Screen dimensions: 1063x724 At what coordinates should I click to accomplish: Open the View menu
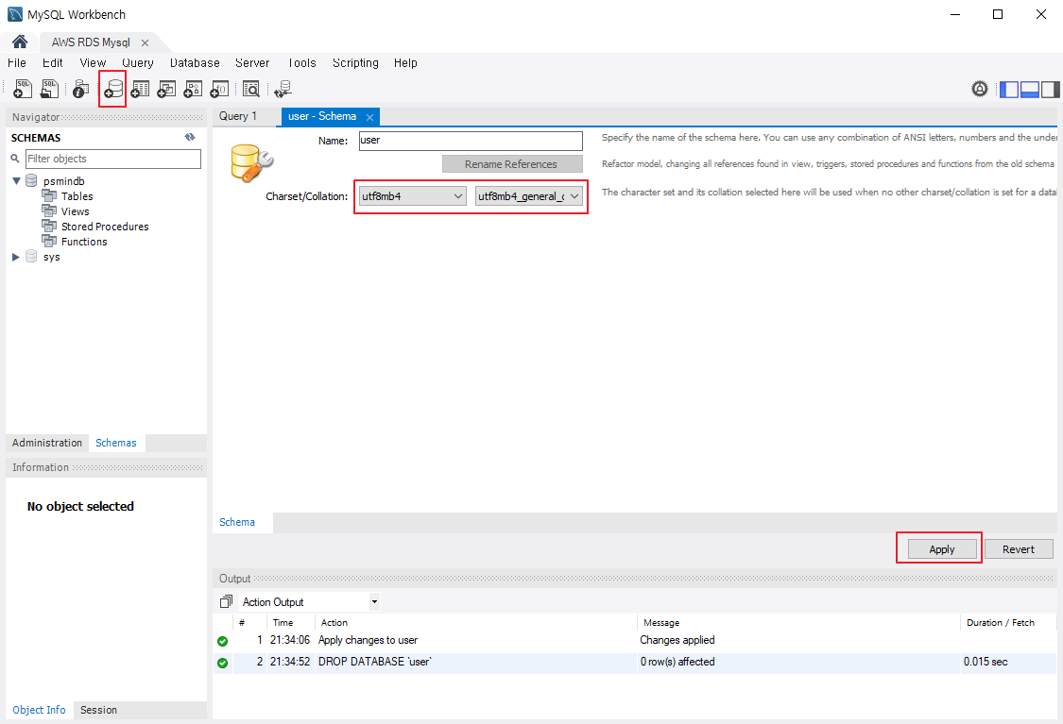(x=93, y=63)
